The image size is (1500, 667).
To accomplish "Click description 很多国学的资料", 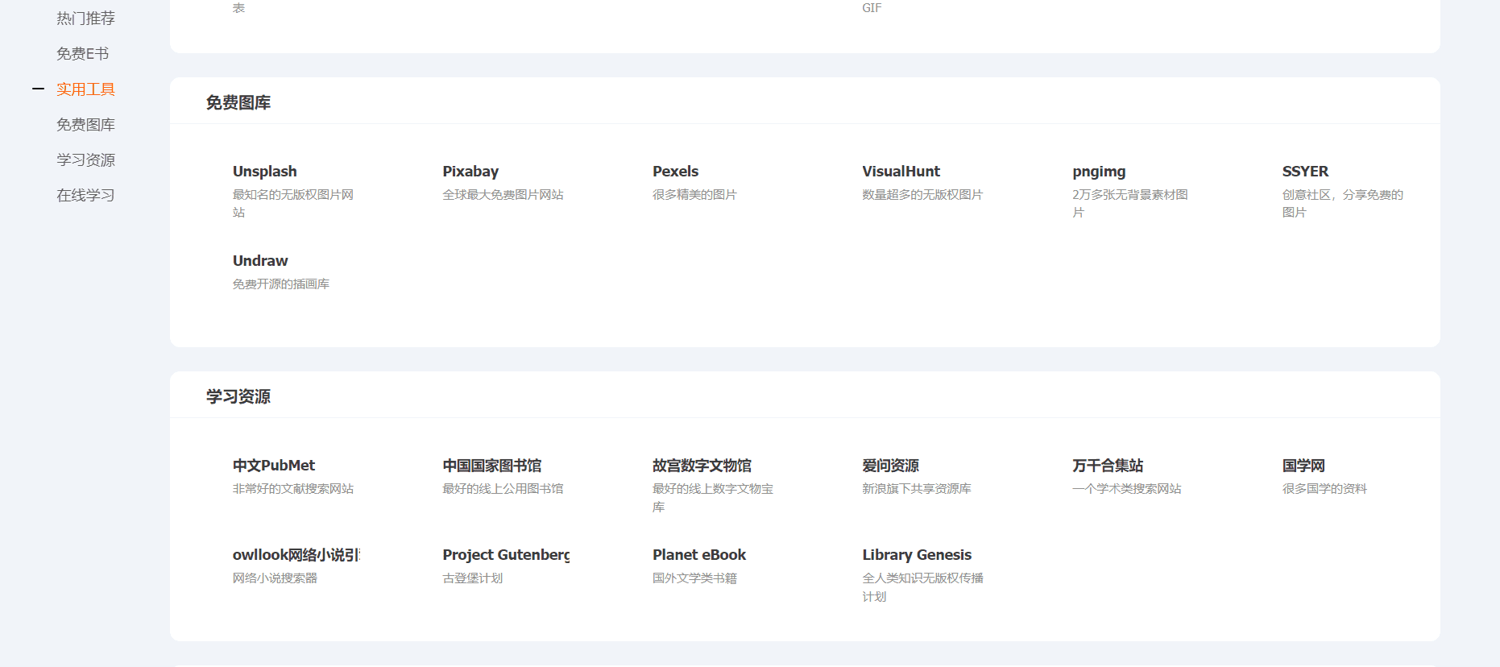I will tap(1324, 489).
